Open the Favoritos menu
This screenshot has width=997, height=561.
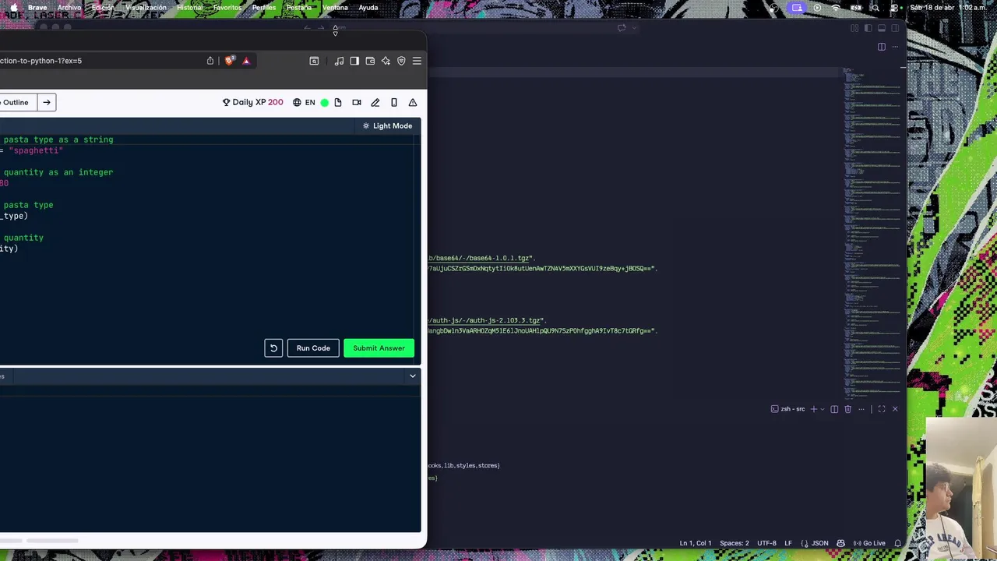pyautogui.click(x=227, y=8)
